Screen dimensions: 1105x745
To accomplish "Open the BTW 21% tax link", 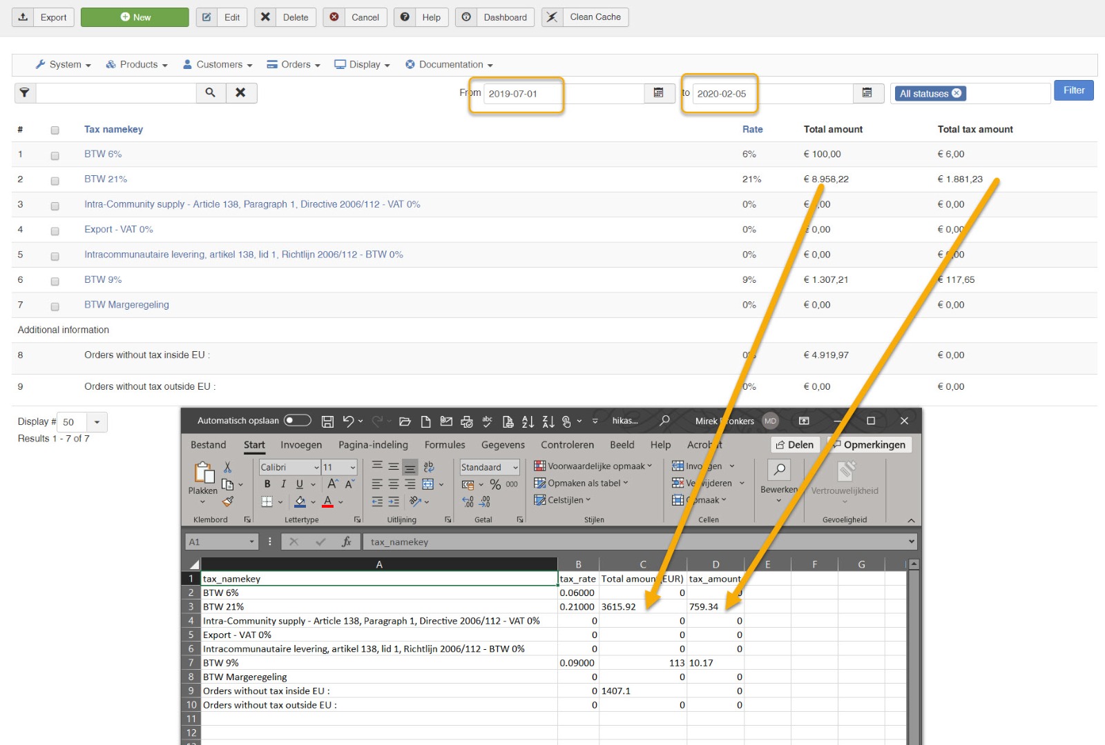I will pos(106,179).
